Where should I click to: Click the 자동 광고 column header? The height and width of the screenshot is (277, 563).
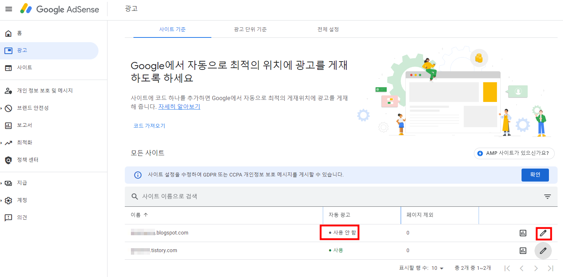pyautogui.click(x=339, y=215)
